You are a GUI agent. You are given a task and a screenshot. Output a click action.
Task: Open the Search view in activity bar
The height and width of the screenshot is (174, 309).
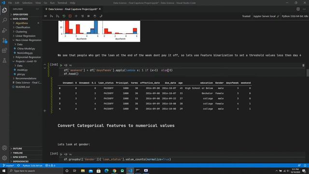(x=4, y=20)
